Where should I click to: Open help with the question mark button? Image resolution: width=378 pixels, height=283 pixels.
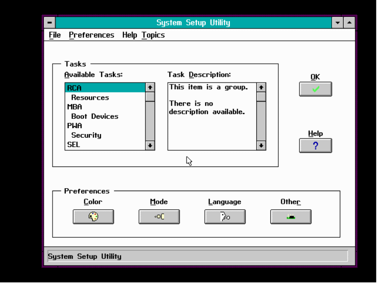tap(315, 145)
